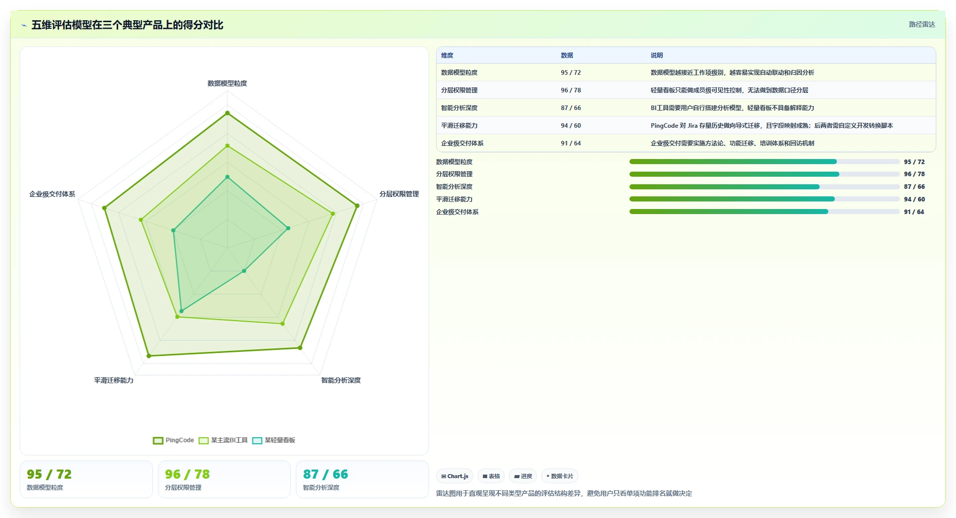
Task: Click the 表格 chip
Action: pyautogui.click(x=491, y=476)
